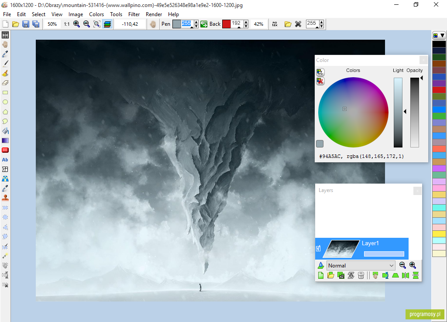Click the load texture folder icon

[288, 24]
